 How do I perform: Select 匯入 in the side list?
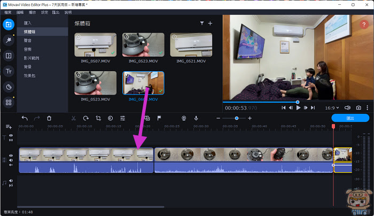coord(42,23)
